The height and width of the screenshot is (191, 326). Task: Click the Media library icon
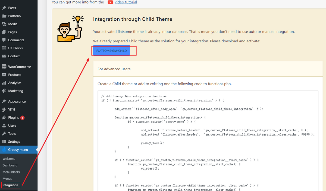tap(4, 24)
